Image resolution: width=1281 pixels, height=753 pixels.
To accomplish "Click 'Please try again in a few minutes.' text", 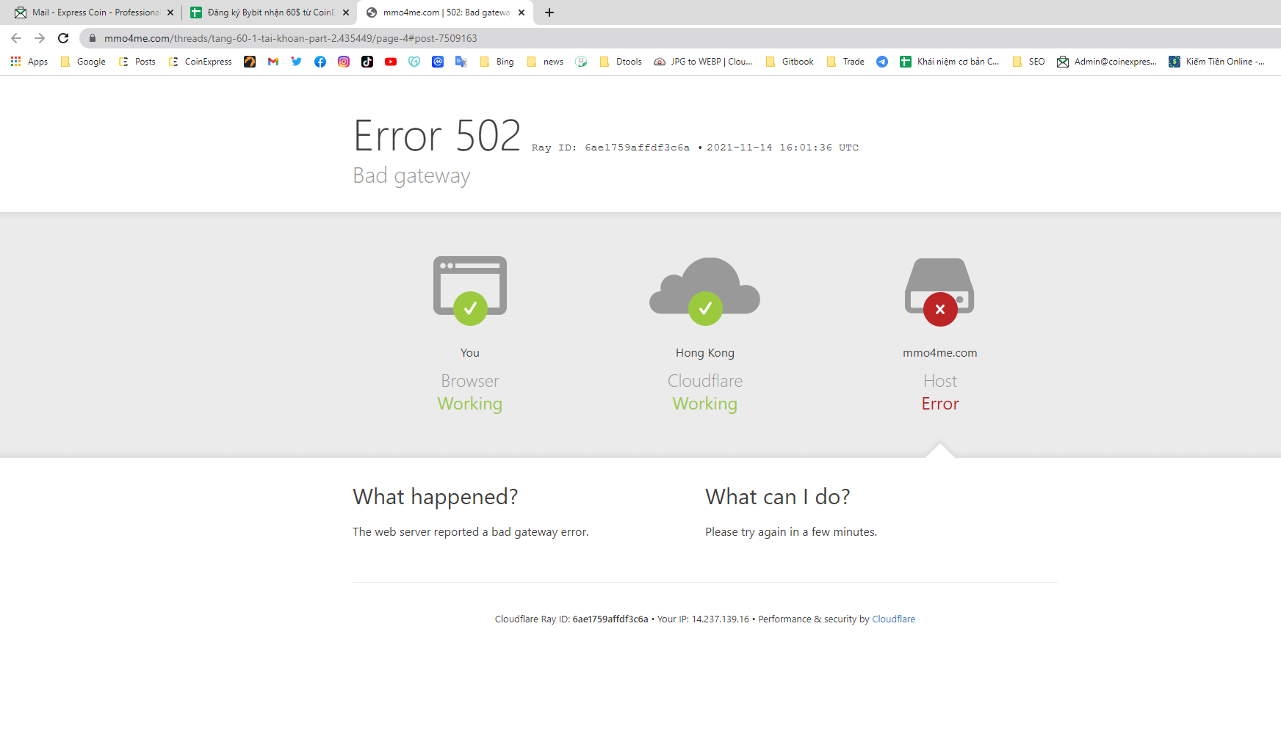I will click(791, 532).
